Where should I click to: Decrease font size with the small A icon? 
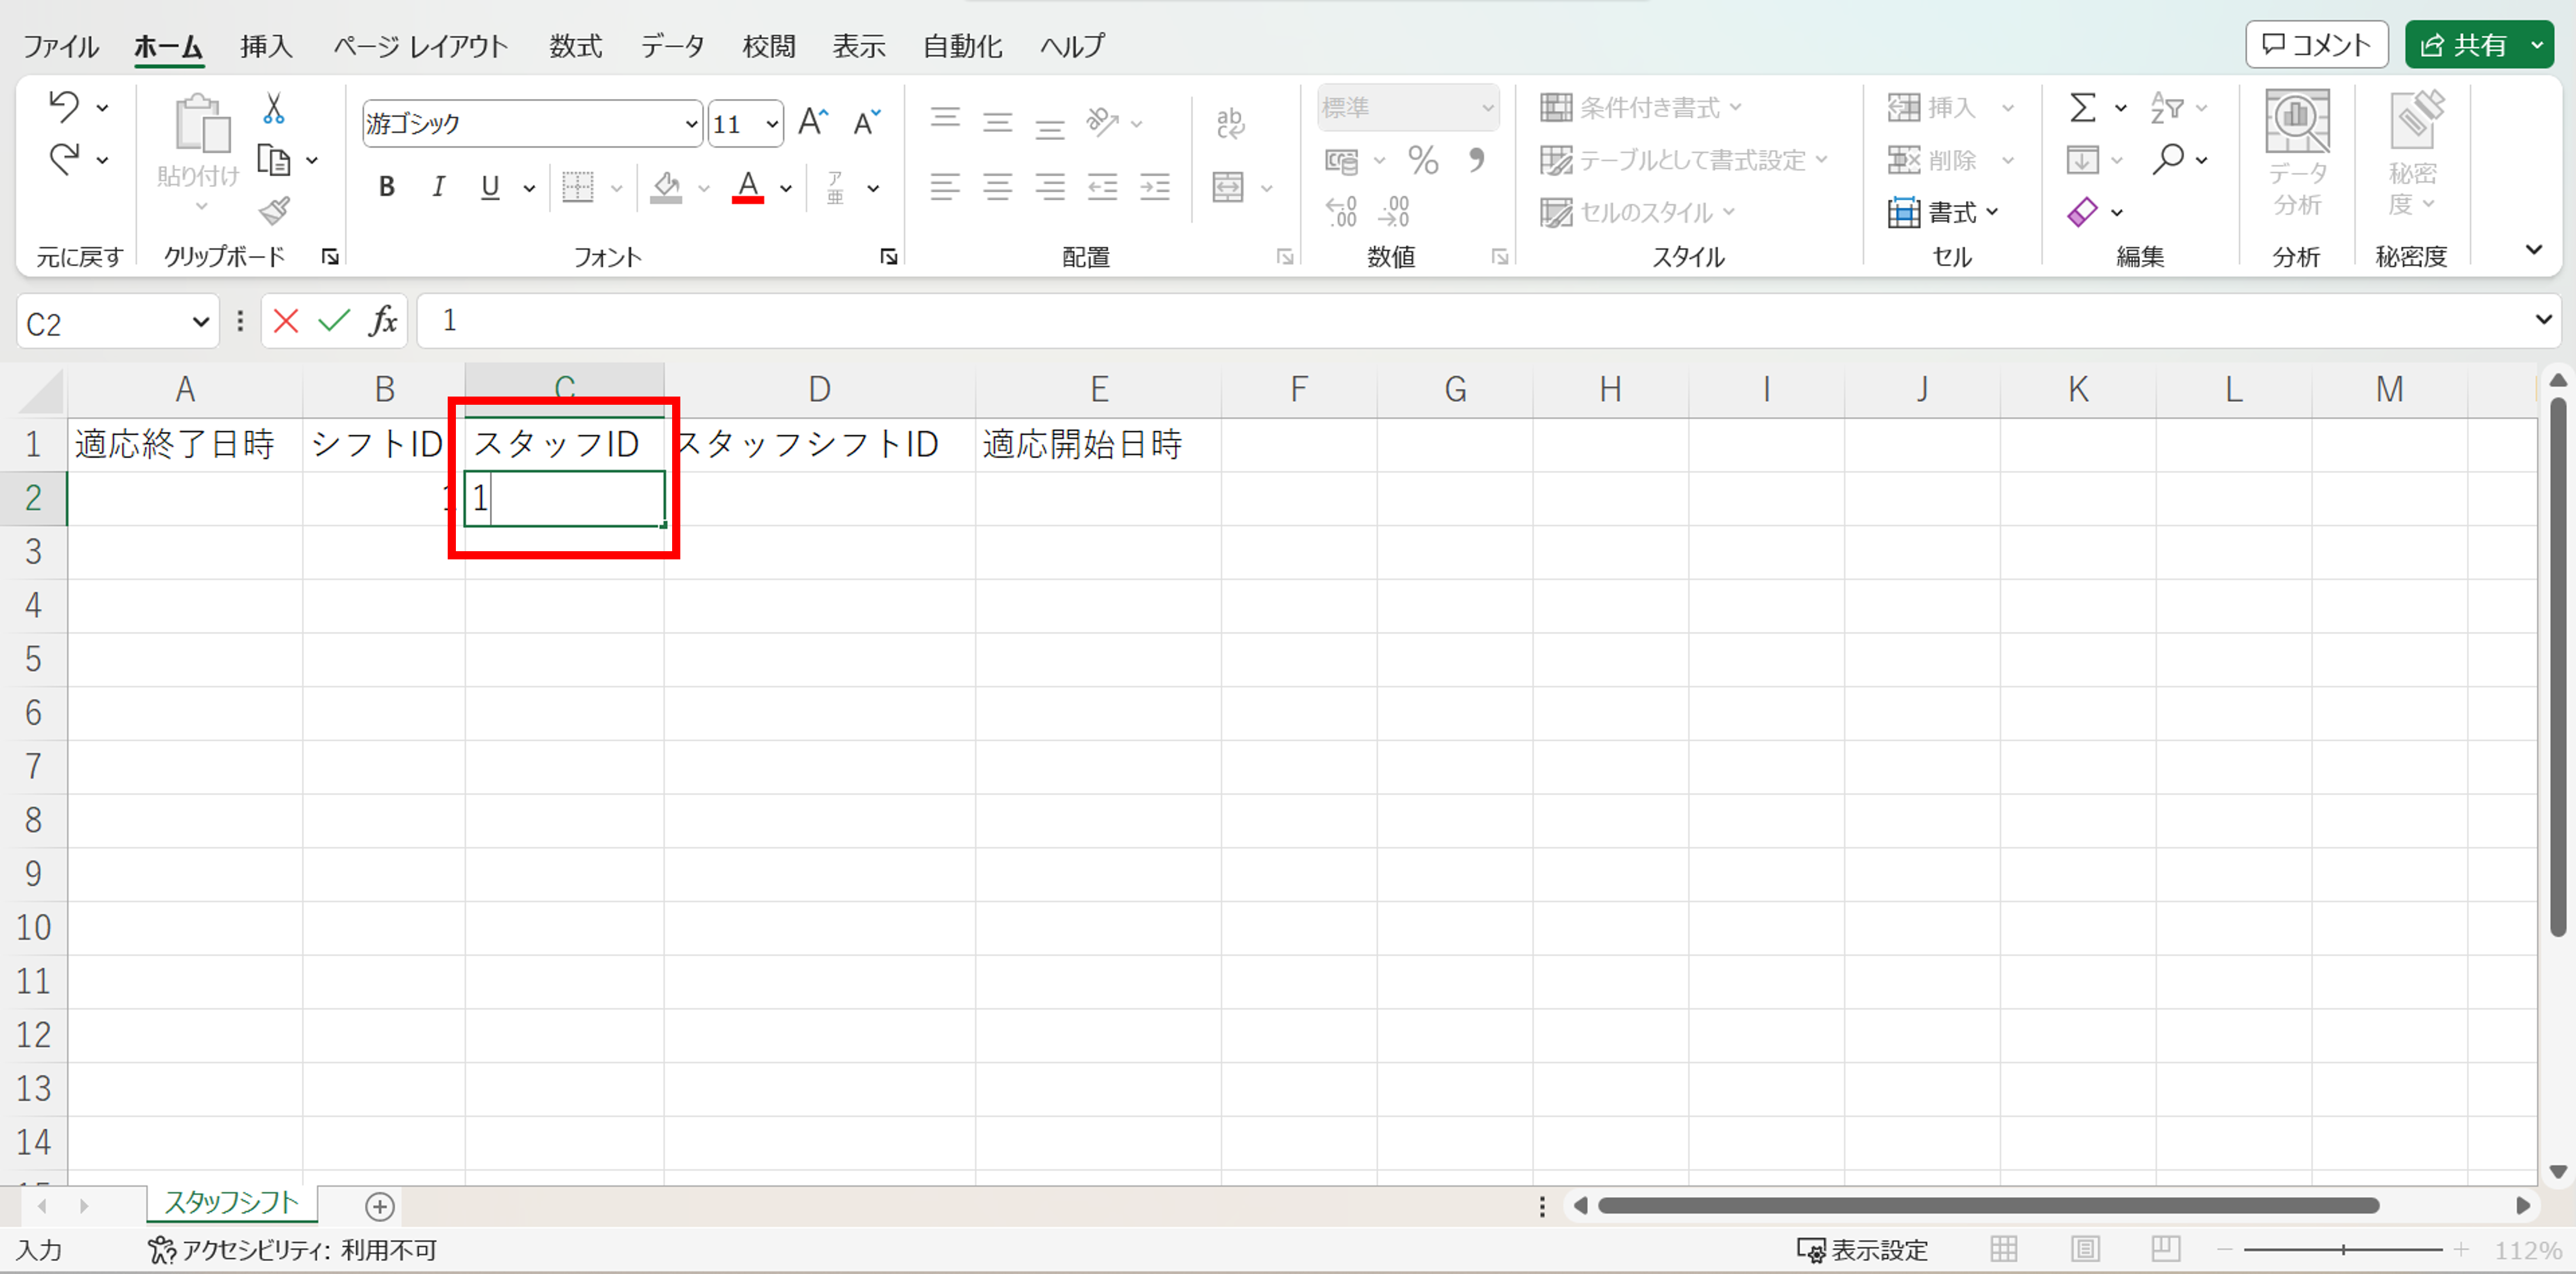pos(866,123)
